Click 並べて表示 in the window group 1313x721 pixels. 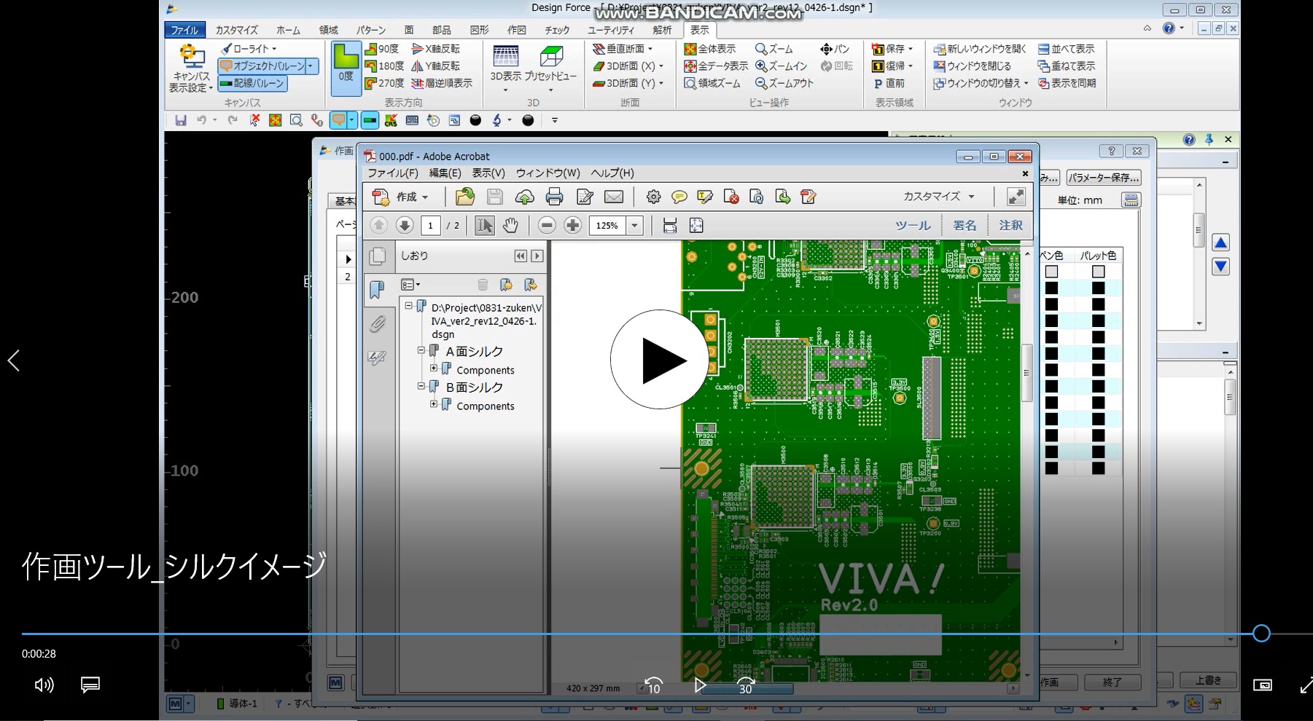(1067, 49)
